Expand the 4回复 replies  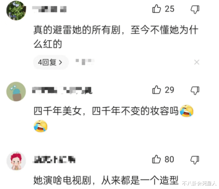click(51, 62)
